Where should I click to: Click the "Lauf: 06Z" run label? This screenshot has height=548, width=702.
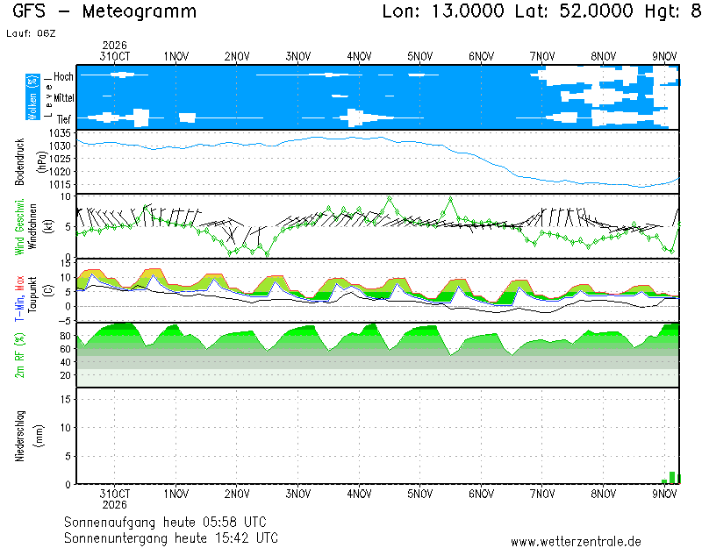click(x=31, y=33)
